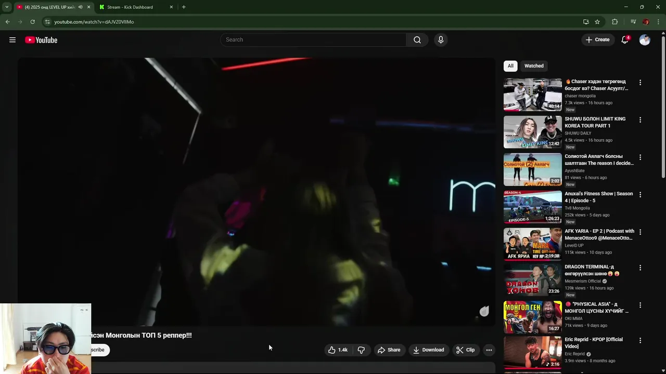
Task: Start voice search with microphone icon
Action: coord(441,40)
